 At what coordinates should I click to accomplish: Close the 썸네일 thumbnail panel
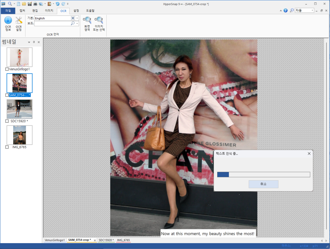coord(39,42)
